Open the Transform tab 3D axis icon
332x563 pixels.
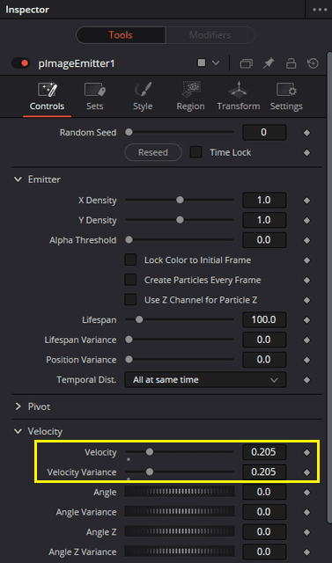(239, 90)
